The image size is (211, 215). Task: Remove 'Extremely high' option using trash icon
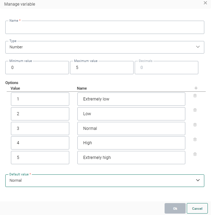click(195, 154)
